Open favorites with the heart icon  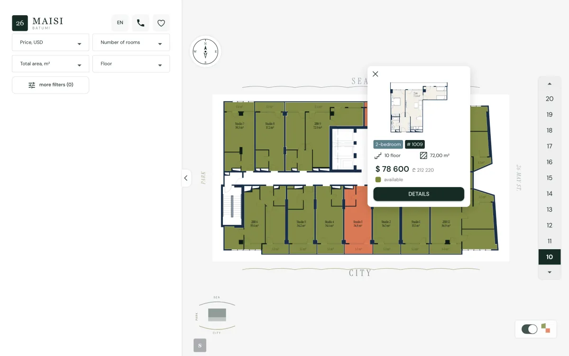(x=161, y=23)
